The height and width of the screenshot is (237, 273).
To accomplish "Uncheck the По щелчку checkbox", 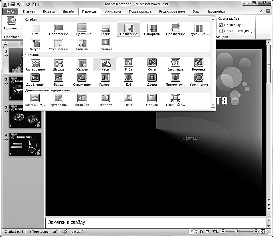I will click(x=221, y=25).
